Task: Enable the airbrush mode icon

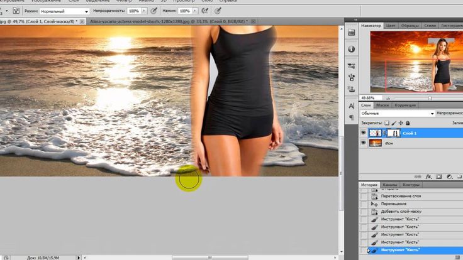Action: [204, 11]
